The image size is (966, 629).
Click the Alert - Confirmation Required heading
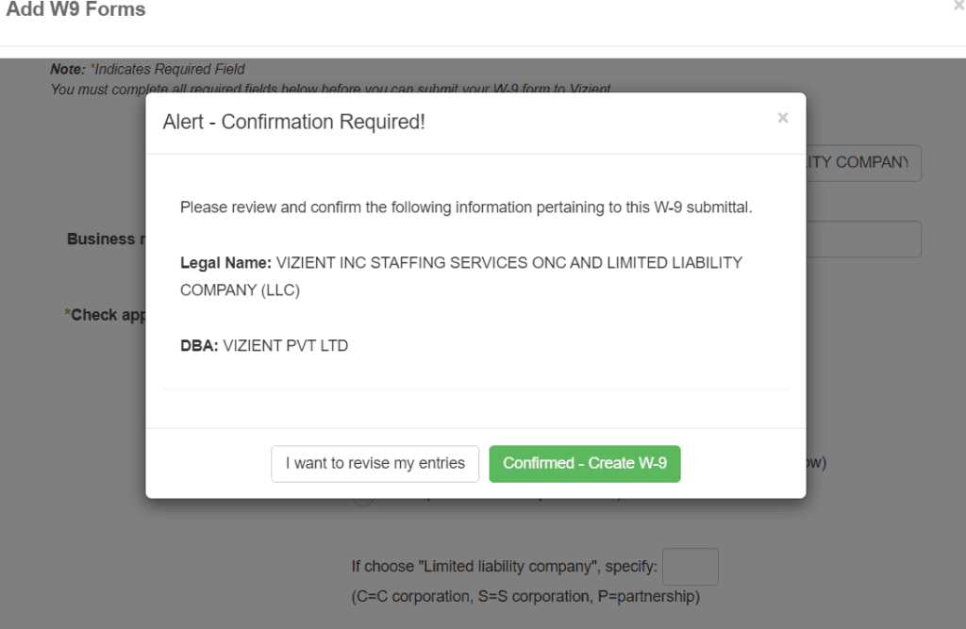tap(293, 123)
